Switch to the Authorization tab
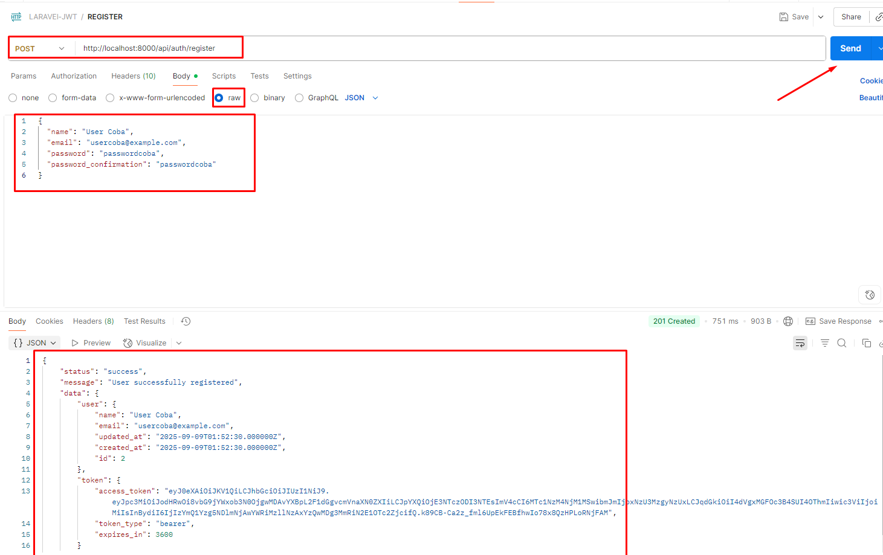Image resolution: width=883 pixels, height=555 pixels. point(74,76)
